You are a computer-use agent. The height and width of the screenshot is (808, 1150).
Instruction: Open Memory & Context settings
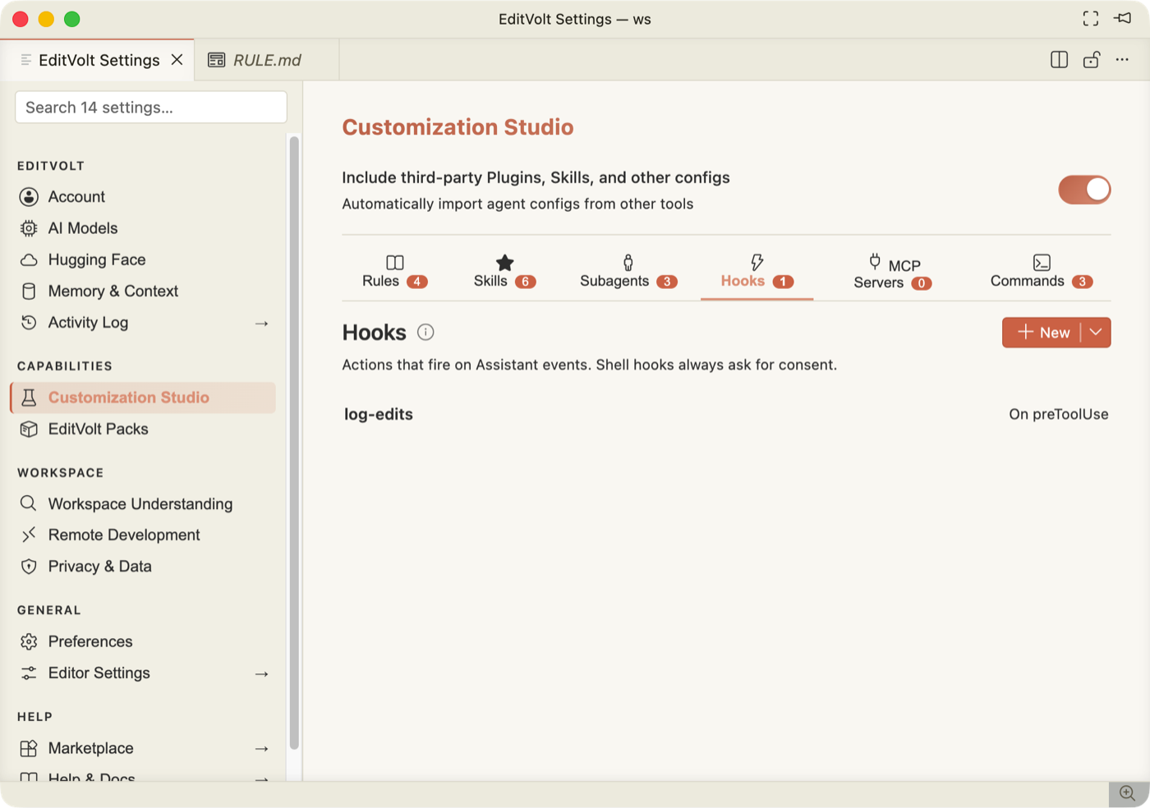(x=143, y=292)
